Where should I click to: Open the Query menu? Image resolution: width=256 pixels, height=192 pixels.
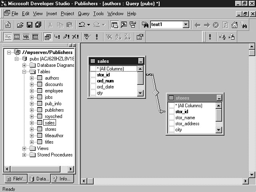coord(83,14)
